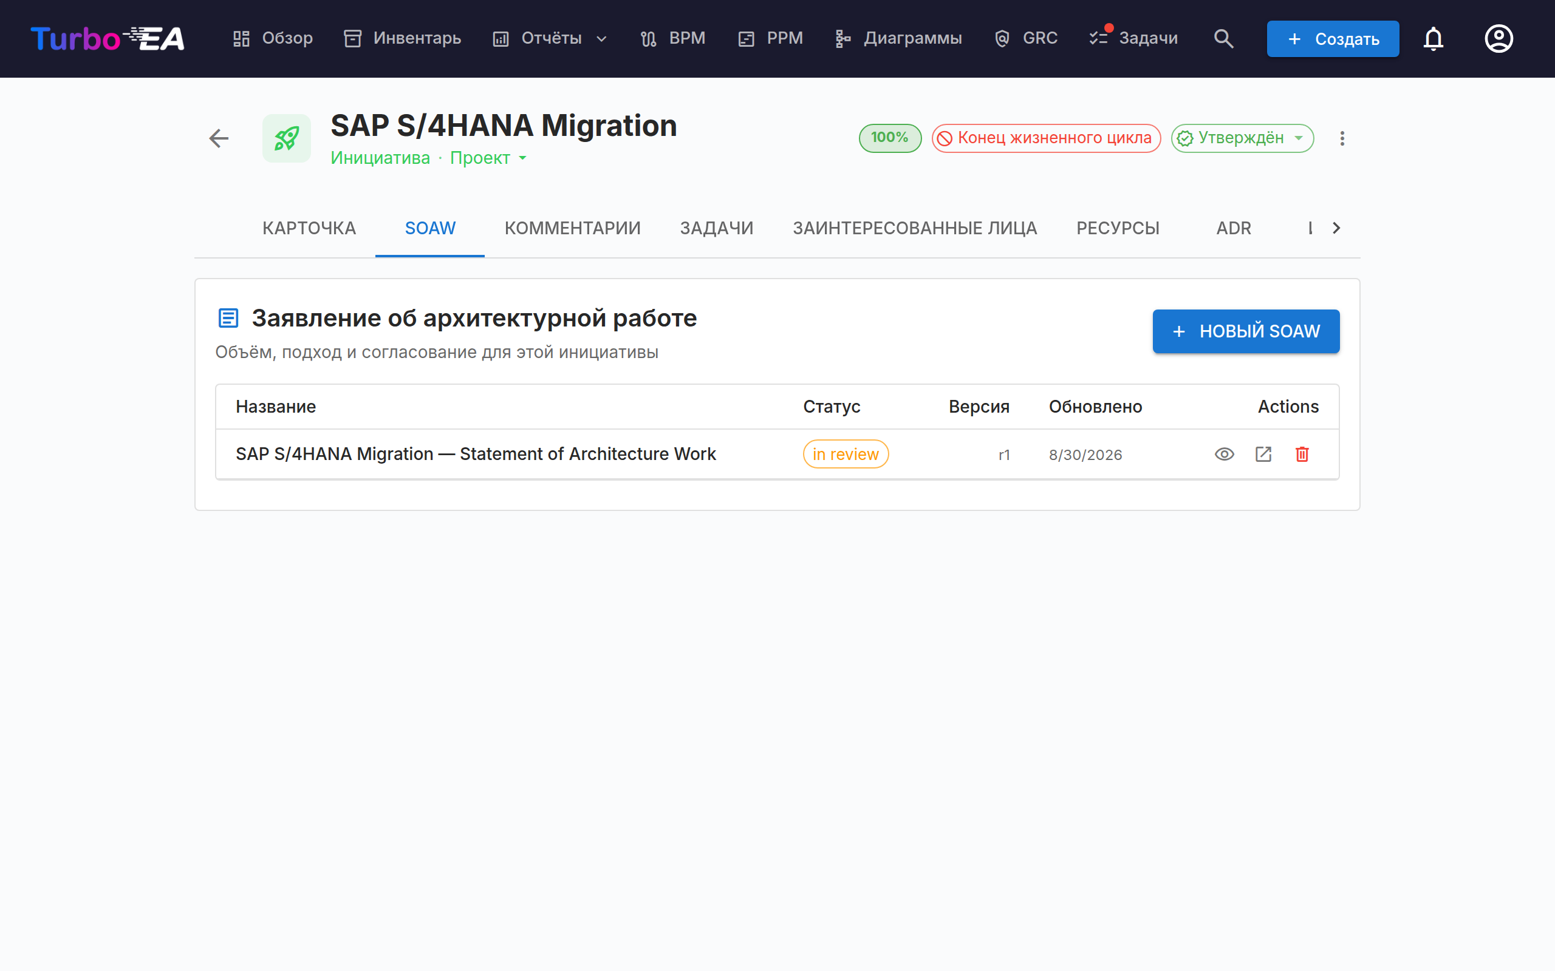The width and height of the screenshot is (1555, 971).
Task: Preview the SOAW via the eye icon
Action: (1224, 454)
